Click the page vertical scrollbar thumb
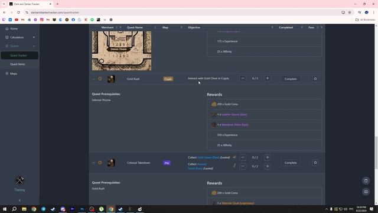378x213 pixels. 376,153
